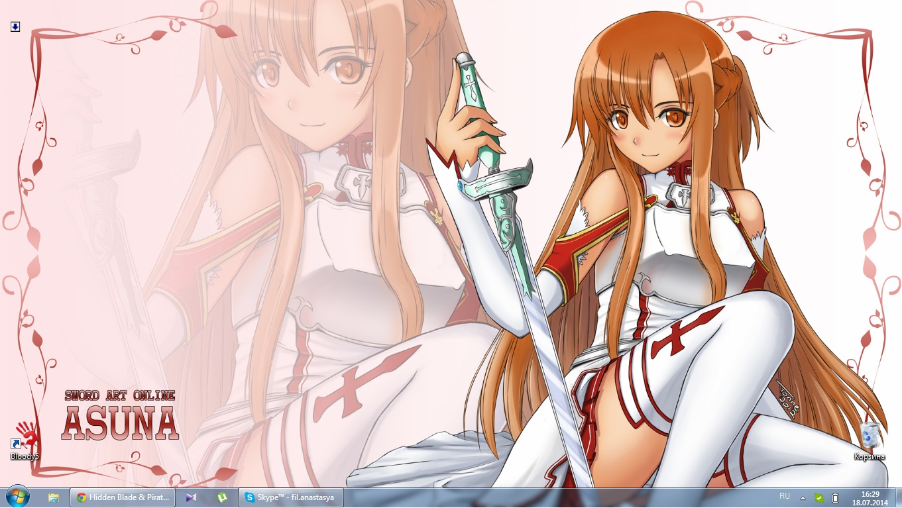This screenshot has width=902, height=508.
Task: Show hidden tray icons arrow
Action: tap(803, 497)
